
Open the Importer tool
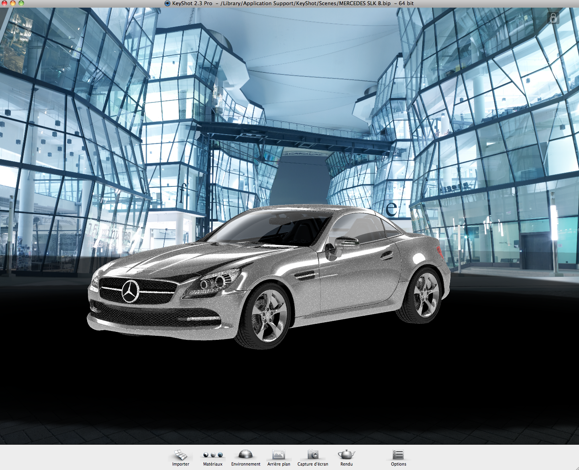[x=180, y=455]
